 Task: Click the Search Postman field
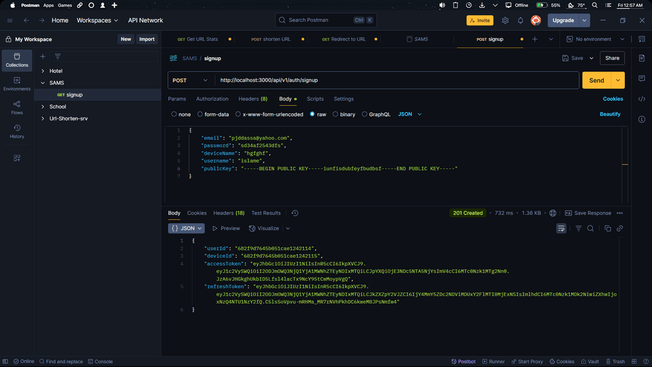coord(325,20)
